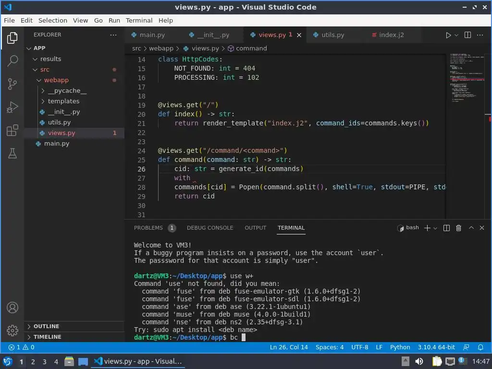Open the Accounts menu icon
Image resolution: width=492 pixels, height=369 pixels.
(12, 307)
